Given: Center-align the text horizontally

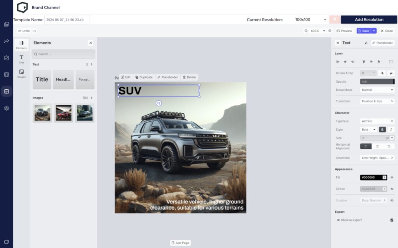Looking at the screenshot, I should (377, 146).
